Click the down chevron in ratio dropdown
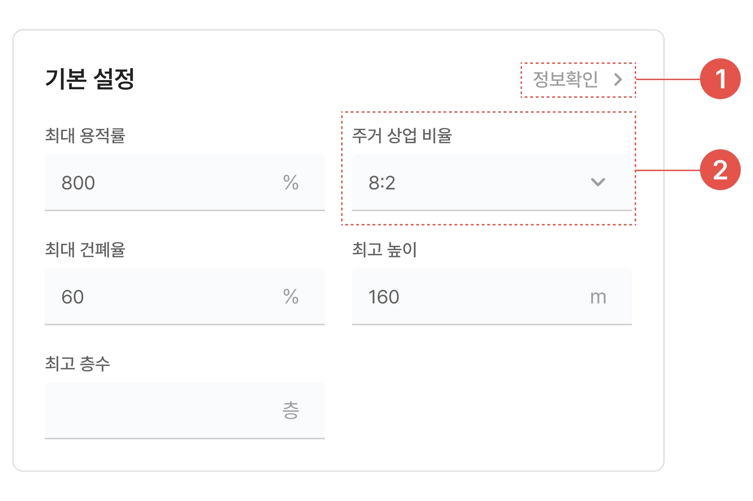The height and width of the screenshot is (501, 753). [x=598, y=182]
